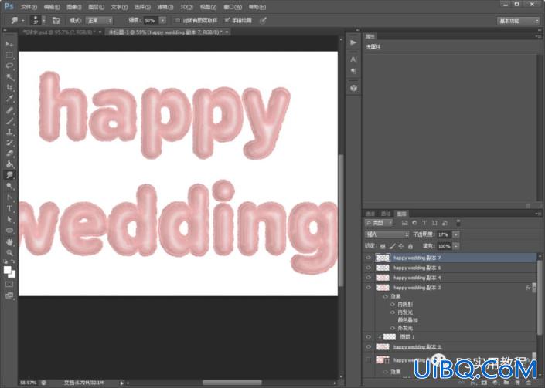Toggle the Sample All Layers checkbox
The height and width of the screenshot is (388, 545).
pos(178,21)
